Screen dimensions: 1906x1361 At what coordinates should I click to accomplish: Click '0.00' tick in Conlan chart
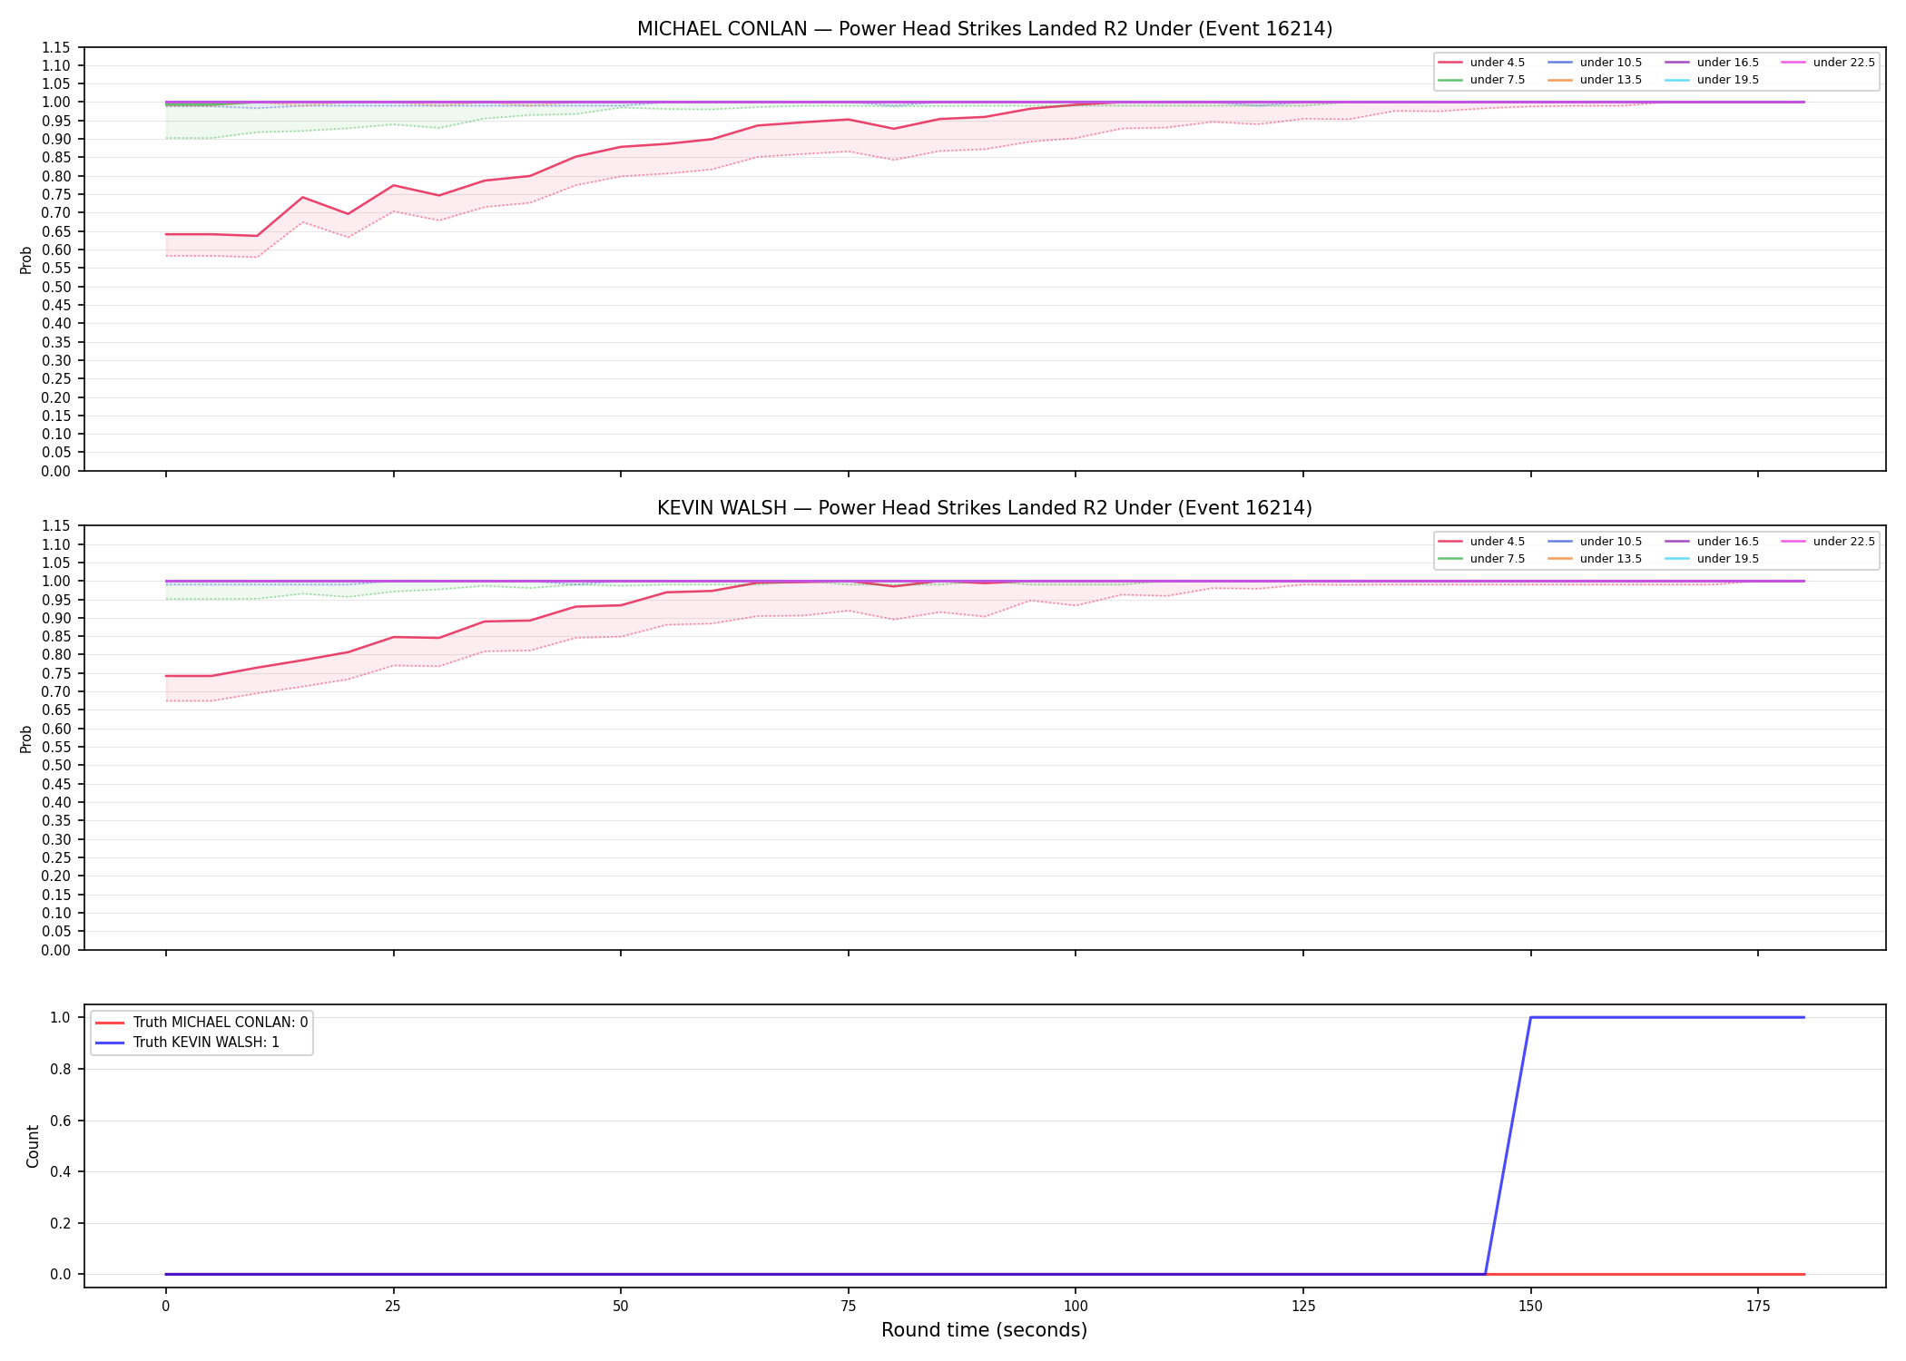(58, 471)
